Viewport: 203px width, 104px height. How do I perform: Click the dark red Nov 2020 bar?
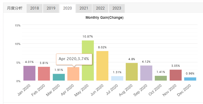[175, 75]
